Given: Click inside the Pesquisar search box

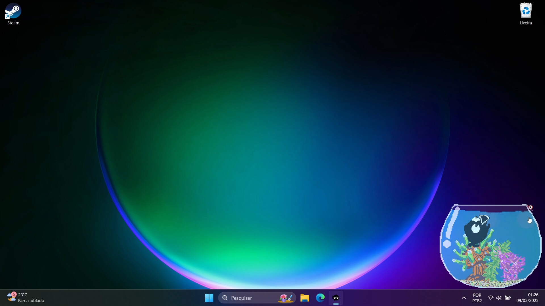Looking at the screenshot, I should 250,298.
